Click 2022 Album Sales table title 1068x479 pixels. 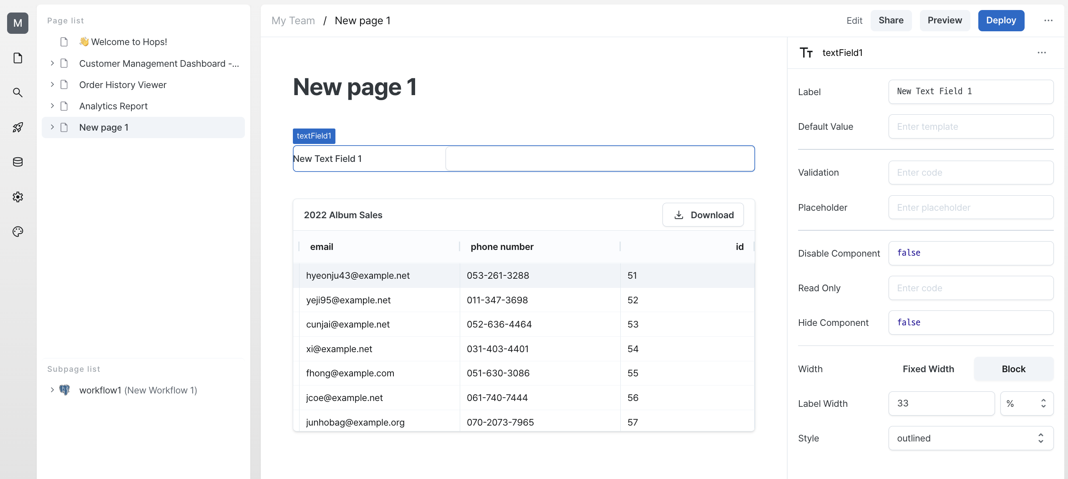pos(343,215)
